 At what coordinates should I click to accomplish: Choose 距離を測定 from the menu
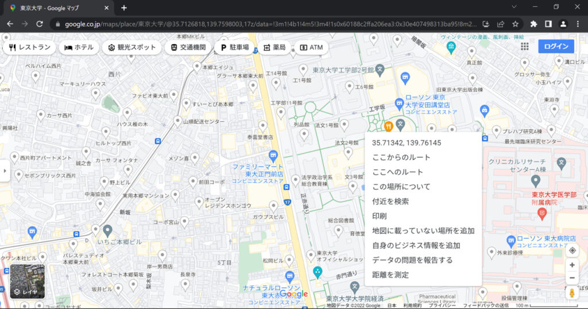click(x=423, y=275)
